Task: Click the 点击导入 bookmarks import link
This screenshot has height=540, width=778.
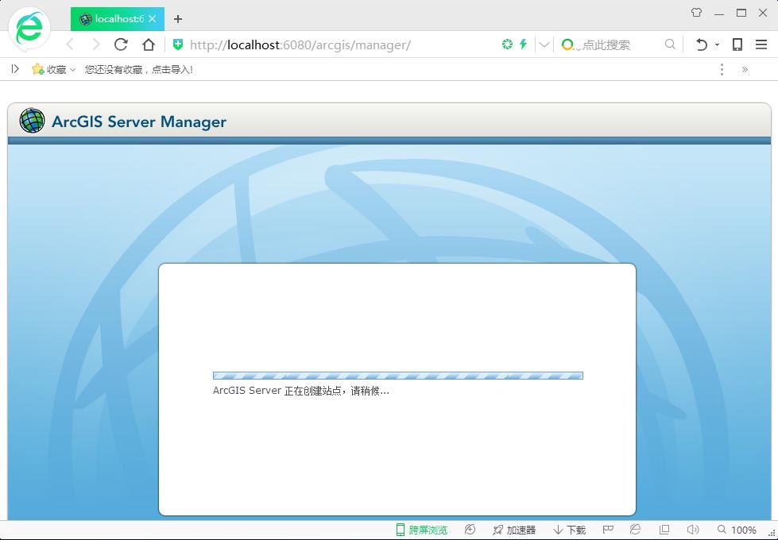Action: point(172,69)
